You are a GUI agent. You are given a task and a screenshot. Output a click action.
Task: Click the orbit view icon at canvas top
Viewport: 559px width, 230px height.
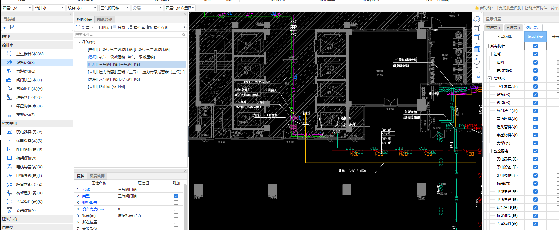click(x=477, y=19)
